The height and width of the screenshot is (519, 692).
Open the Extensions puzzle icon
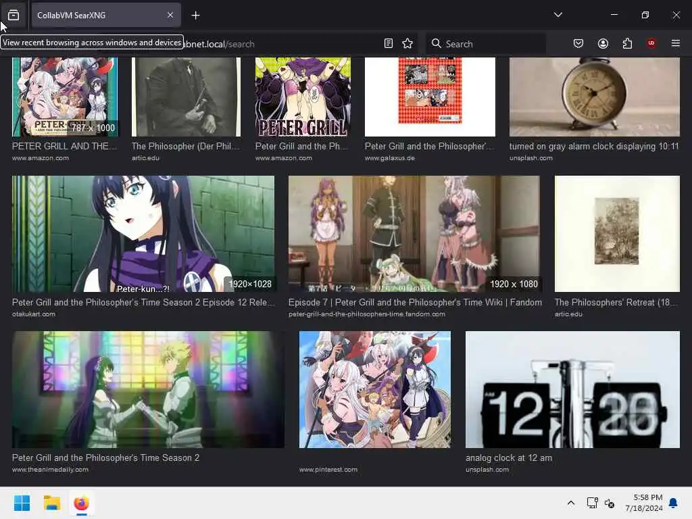click(627, 43)
